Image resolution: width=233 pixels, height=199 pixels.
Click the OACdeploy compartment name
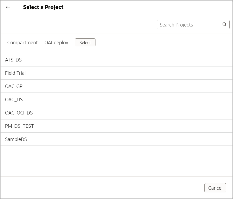click(x=56, y=43)
